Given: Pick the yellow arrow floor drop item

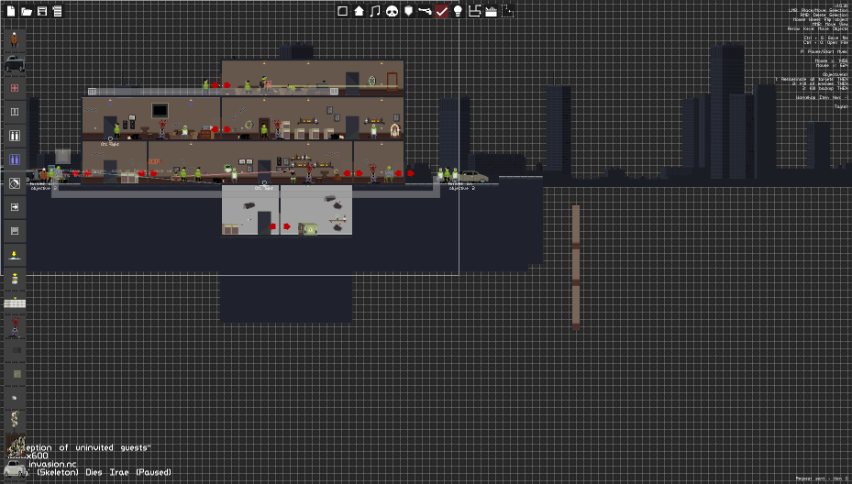Looking at the screenshot, I should [x=15, y=255].
